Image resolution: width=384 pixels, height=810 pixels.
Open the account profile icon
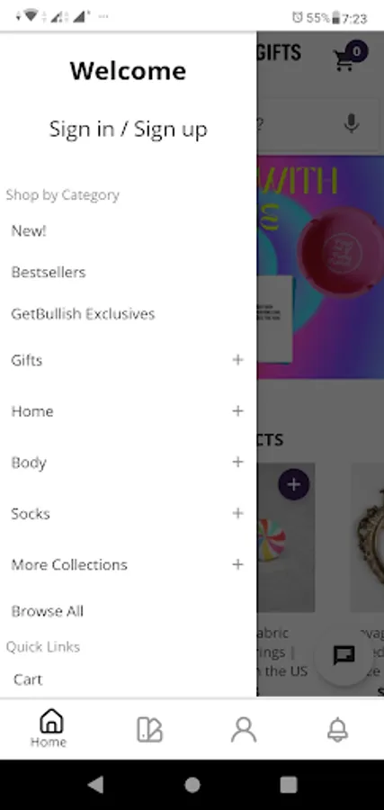tap(244, 729)
